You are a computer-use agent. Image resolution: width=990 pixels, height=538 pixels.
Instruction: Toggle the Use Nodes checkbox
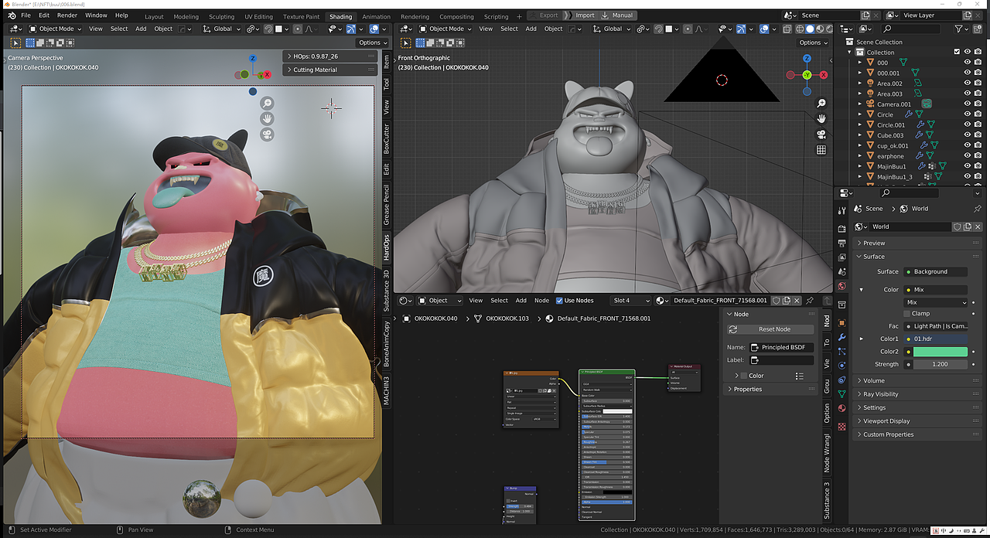point(559,300)
